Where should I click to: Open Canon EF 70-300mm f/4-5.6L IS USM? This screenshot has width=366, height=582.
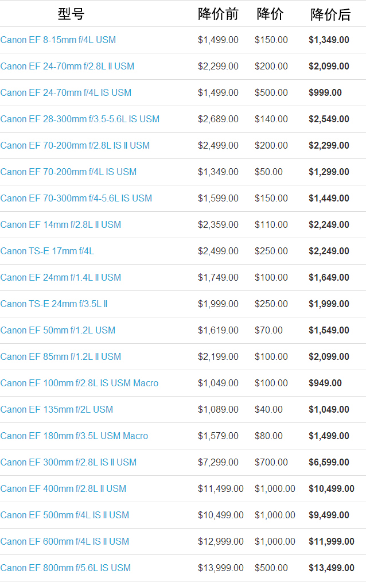(x=76, y=199)
